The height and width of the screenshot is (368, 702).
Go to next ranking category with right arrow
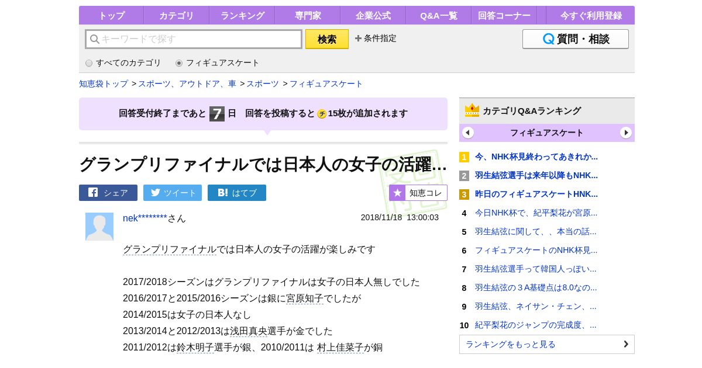click(x=626, y=133)
